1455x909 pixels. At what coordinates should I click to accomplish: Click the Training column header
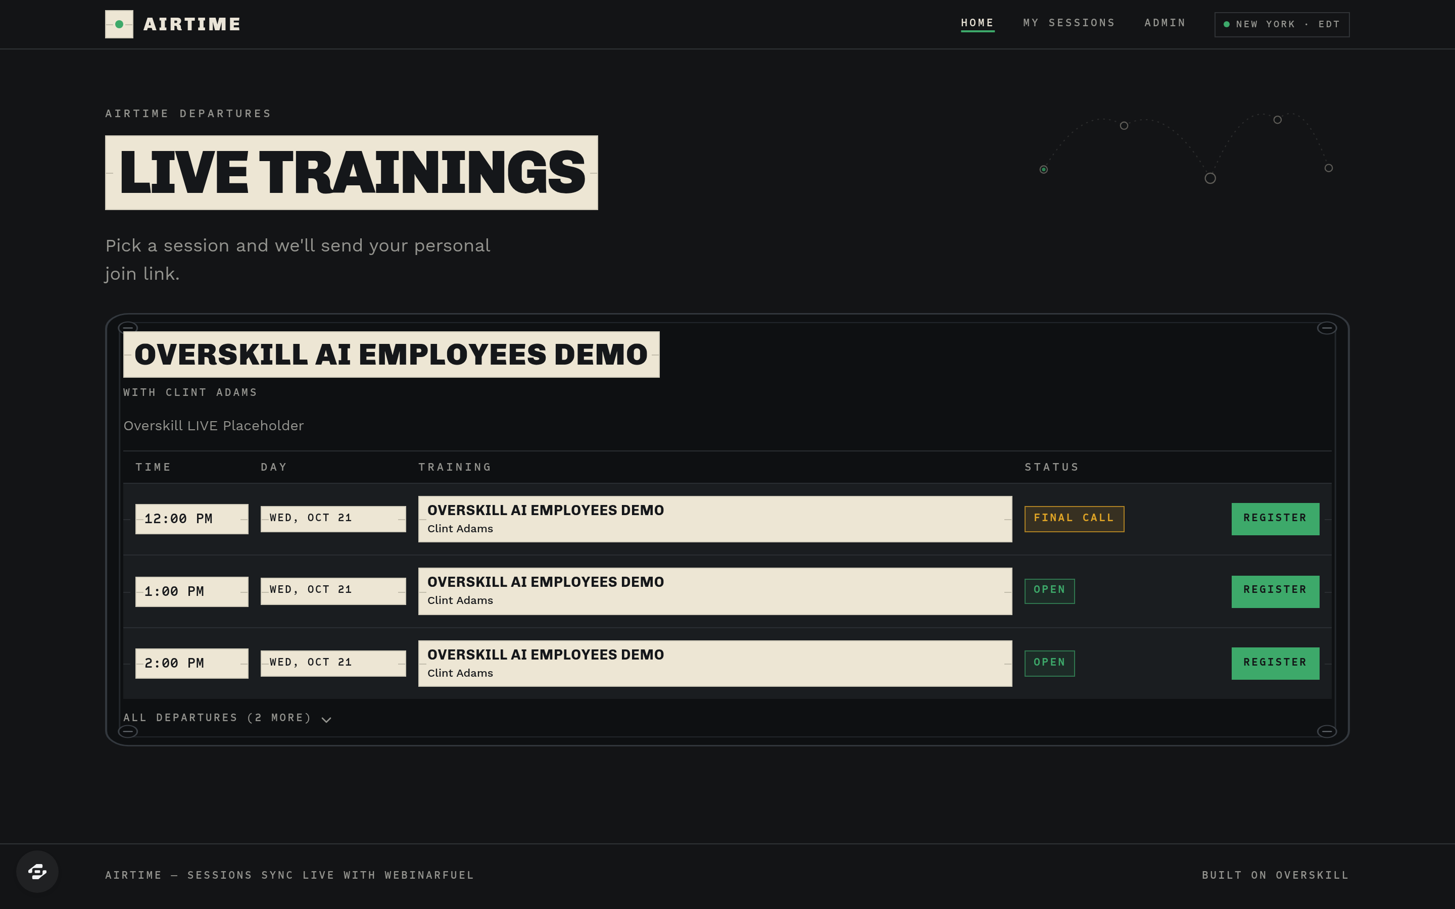click(x=455, y=467)
